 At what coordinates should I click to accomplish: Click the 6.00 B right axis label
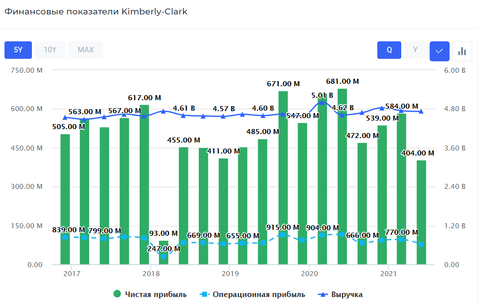(455, 70)
